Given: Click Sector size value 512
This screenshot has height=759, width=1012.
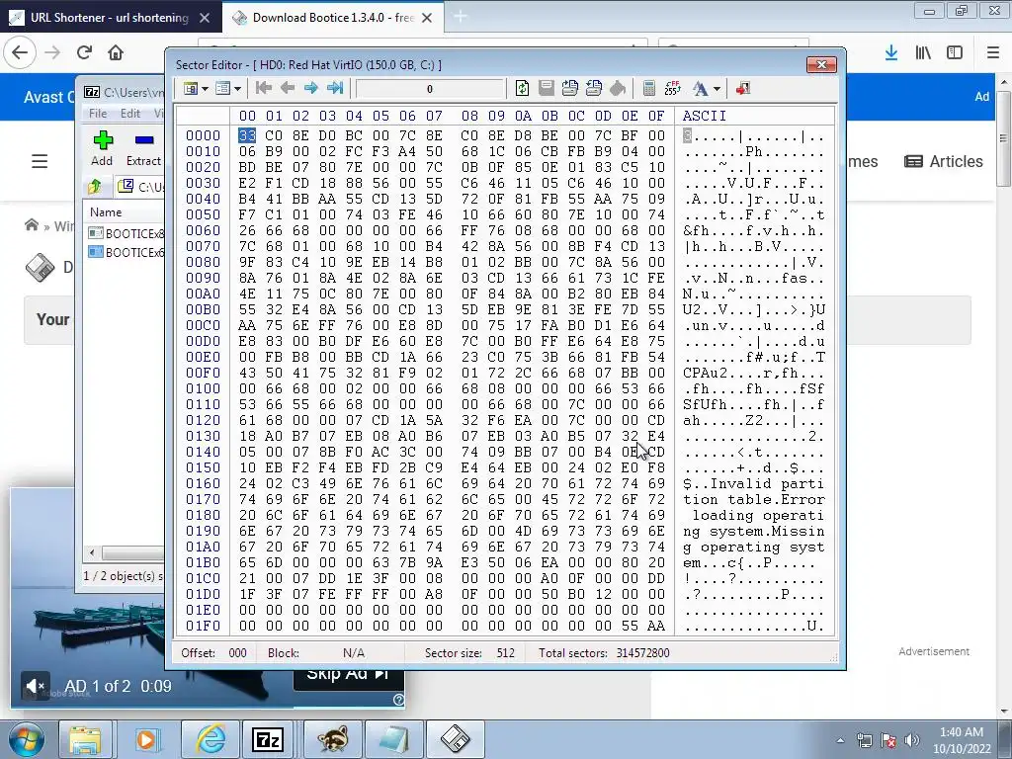Looking at the screenshot, I should point(506,653).
